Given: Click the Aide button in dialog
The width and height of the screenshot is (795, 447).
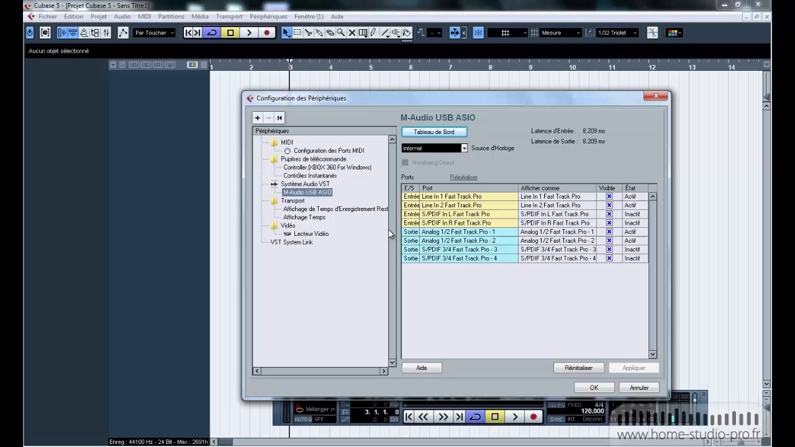Looking at the screenshot, I should click(421, 368).
